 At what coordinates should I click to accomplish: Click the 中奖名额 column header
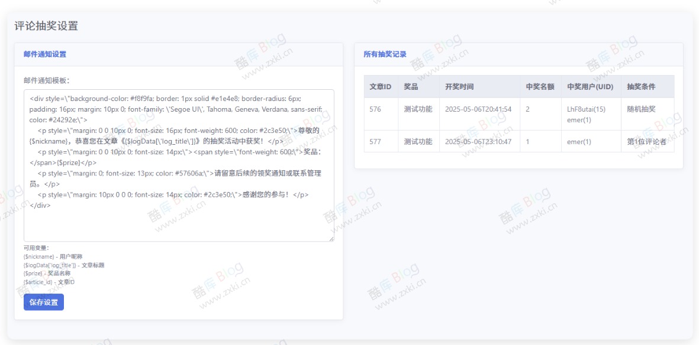point(537,86)
